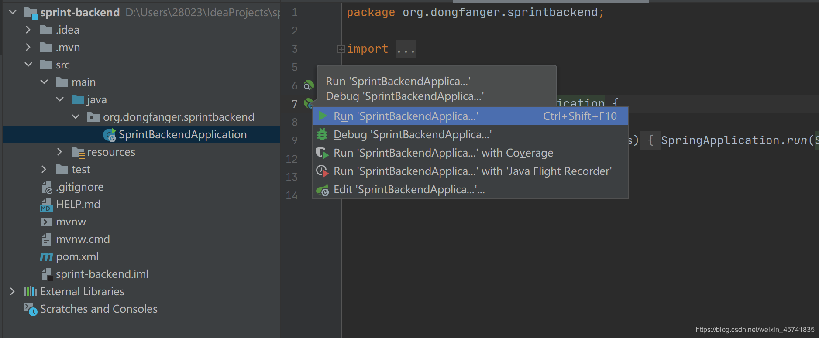Open Edit 'SprintBackendApplica...' configuration entry

(x=470, y=189)
